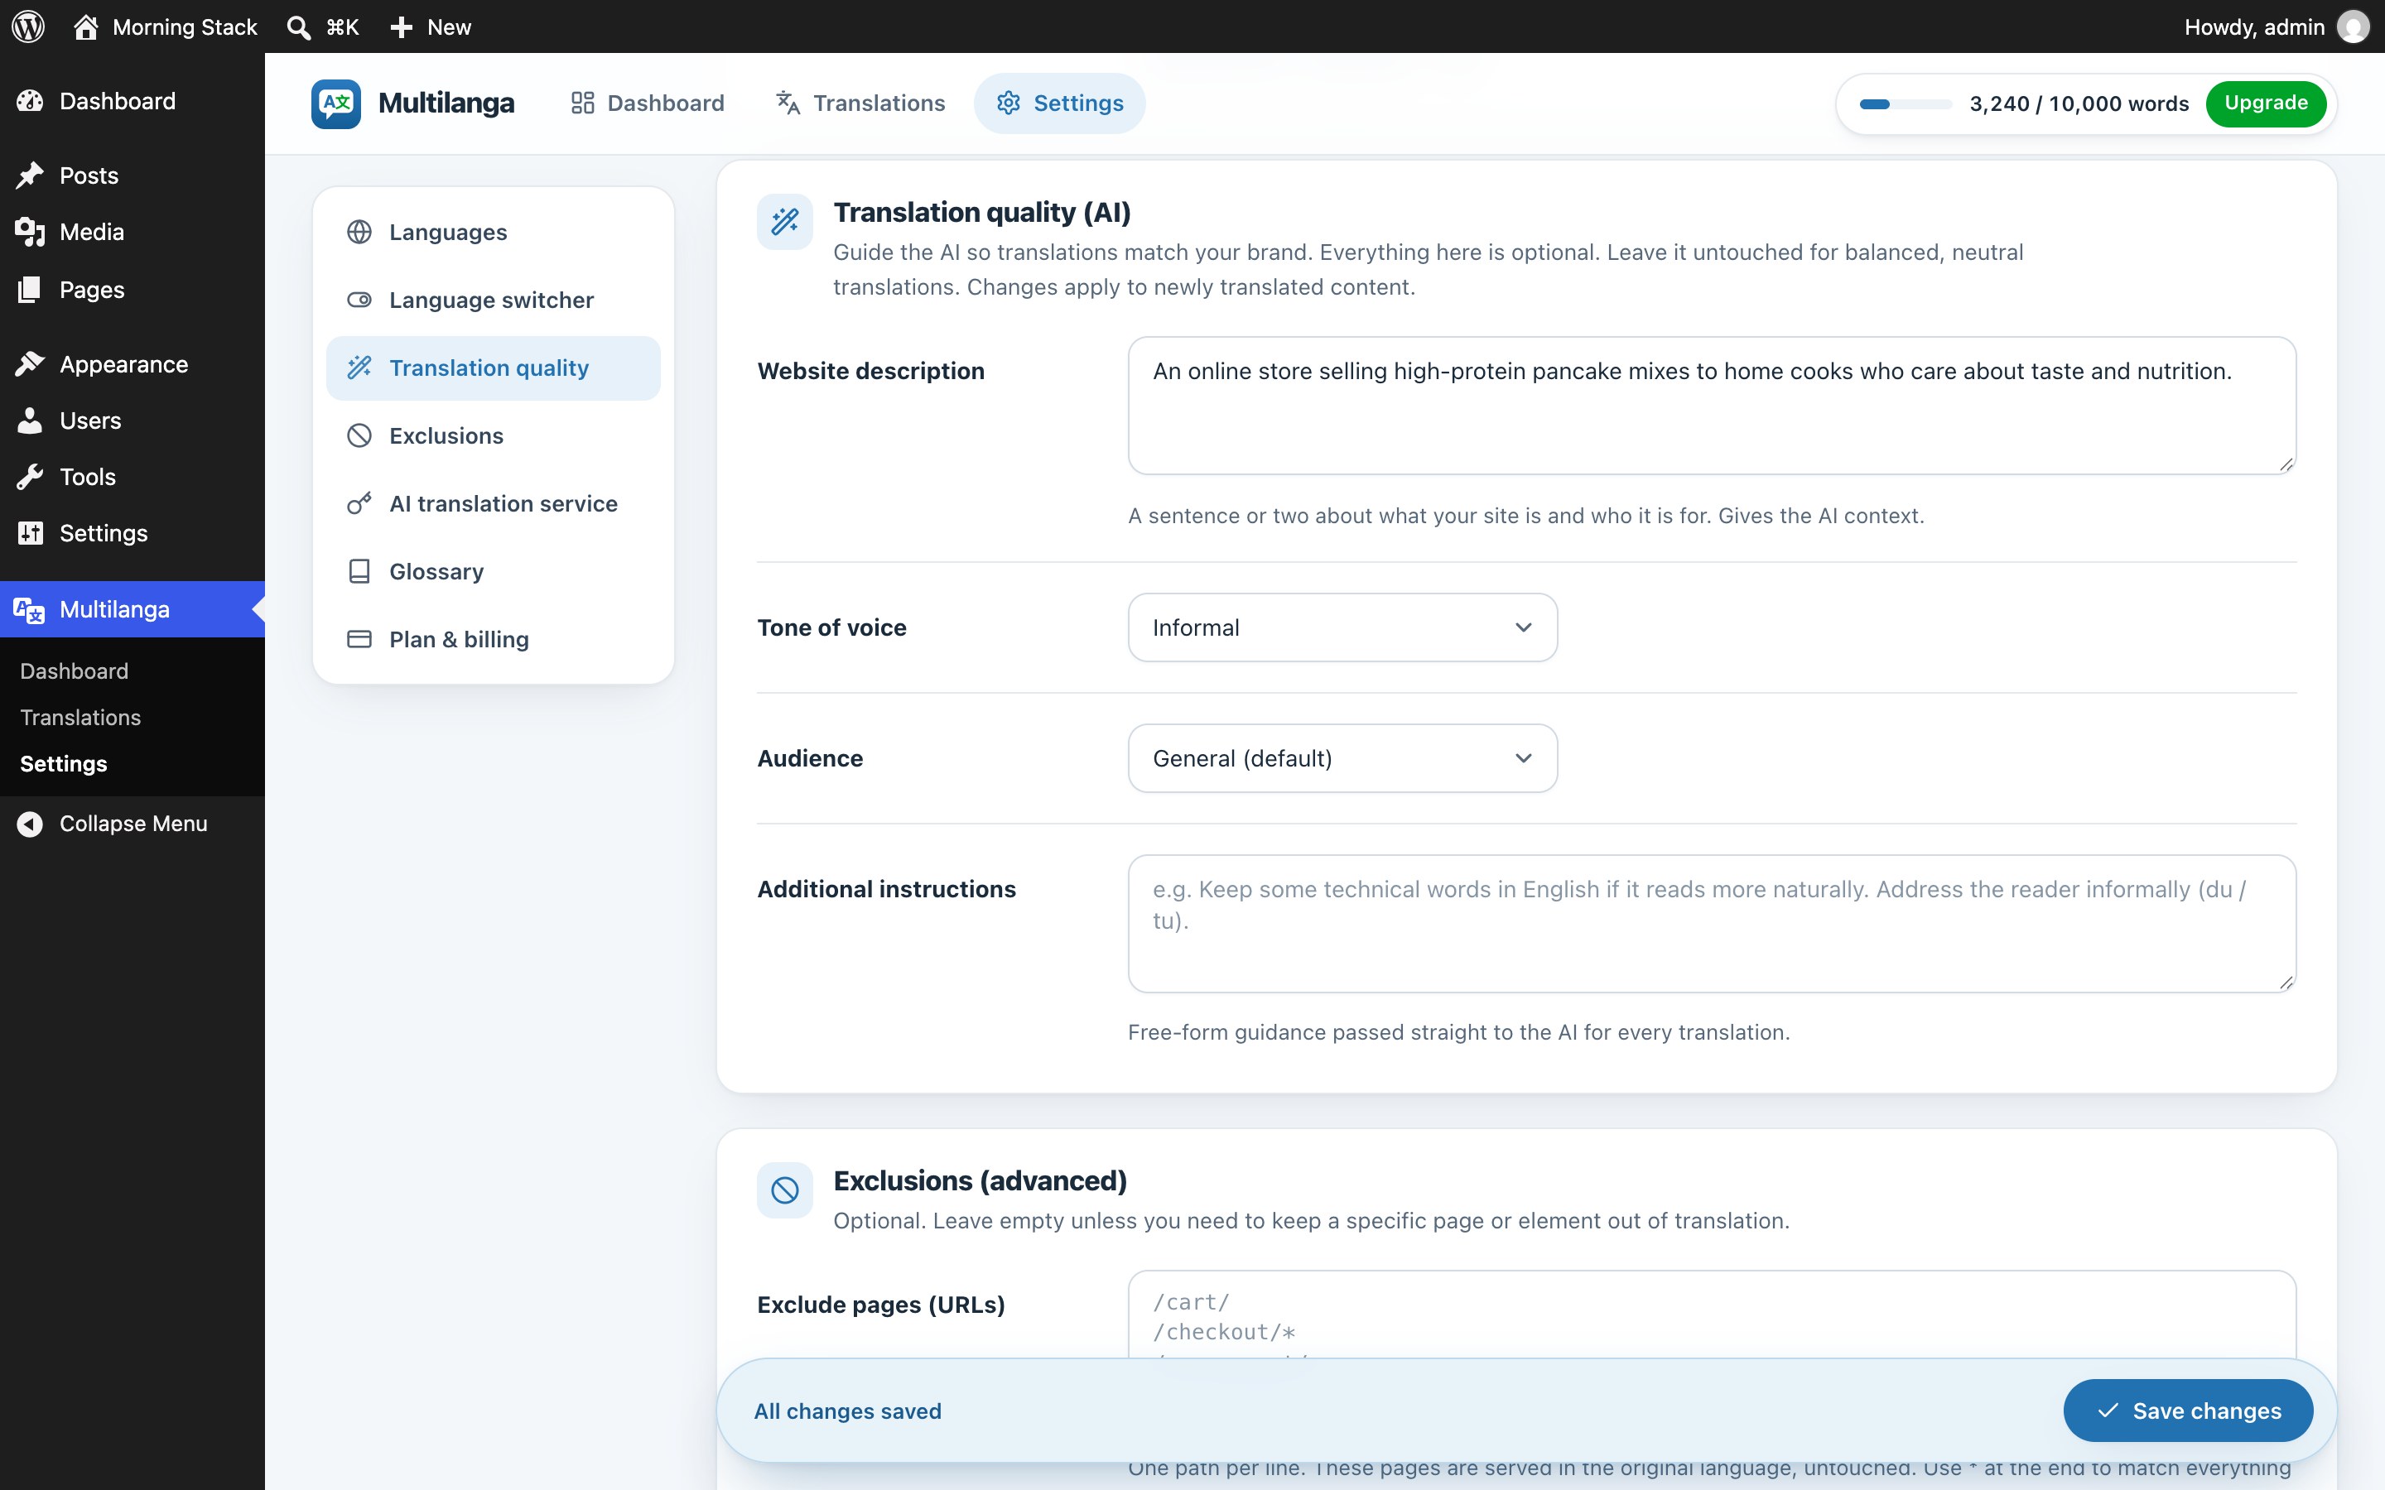This screenshot has height=1490, width=2385.
Task: Click the 'All changes saved' status text
Action: (x=847, y=1411)
